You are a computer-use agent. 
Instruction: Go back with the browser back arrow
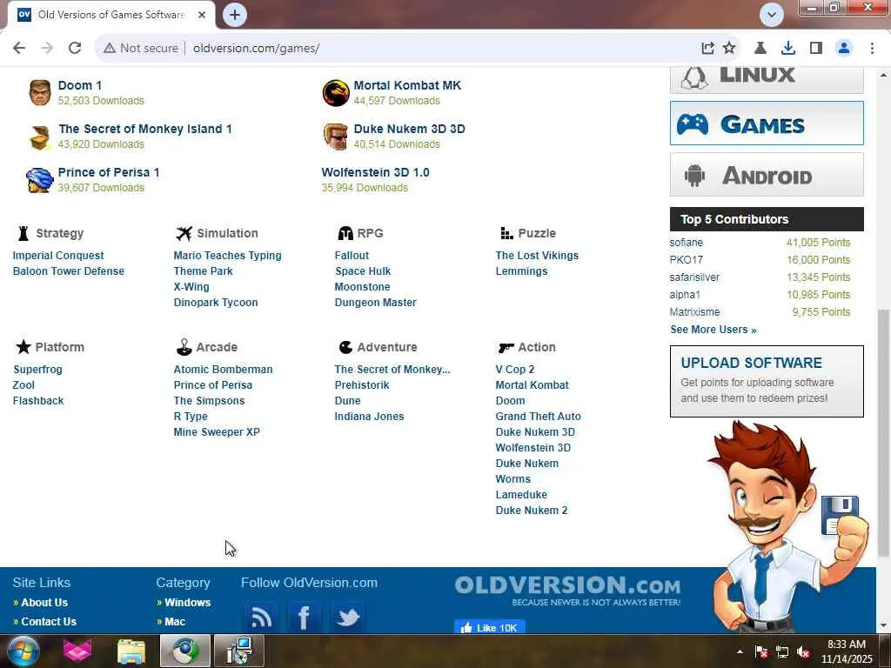19,48
